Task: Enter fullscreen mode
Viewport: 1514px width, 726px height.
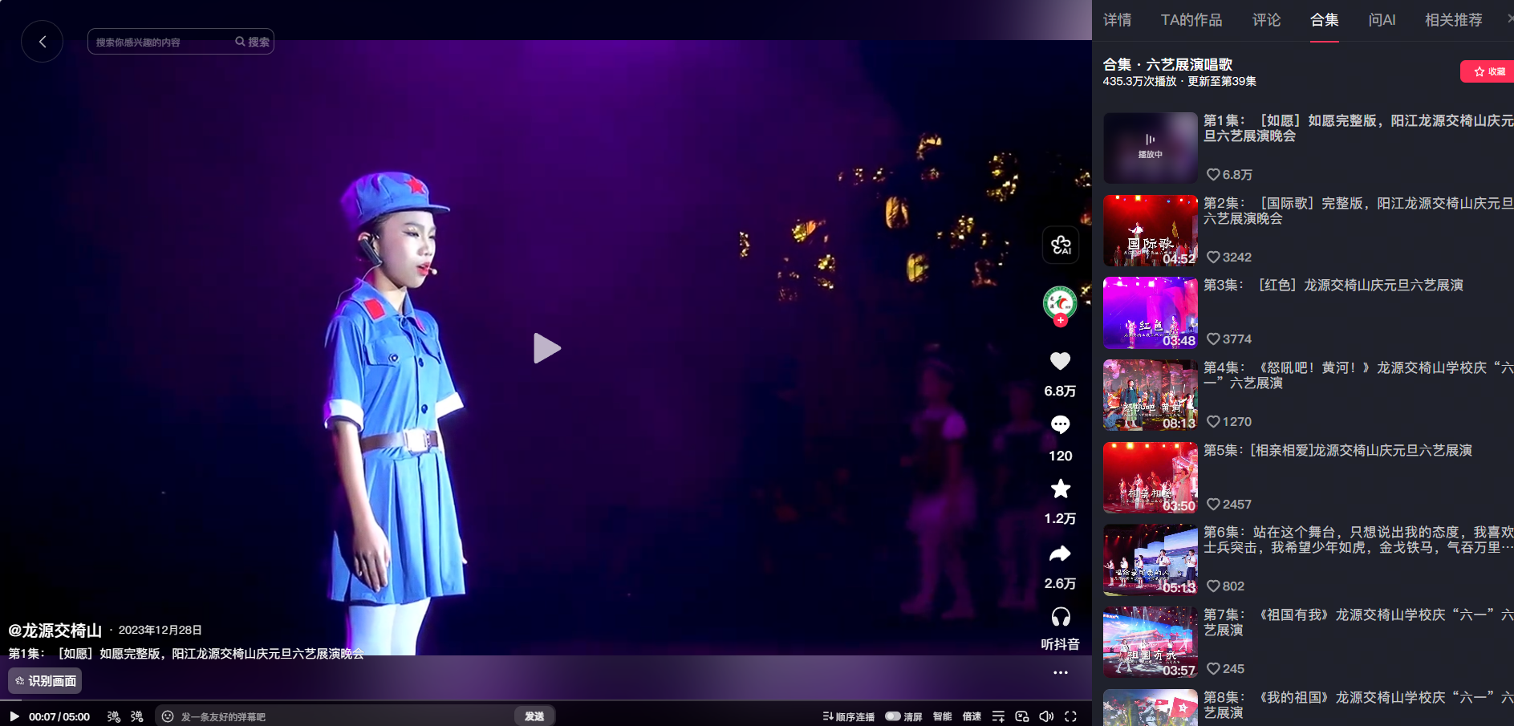Action: 1070,716
